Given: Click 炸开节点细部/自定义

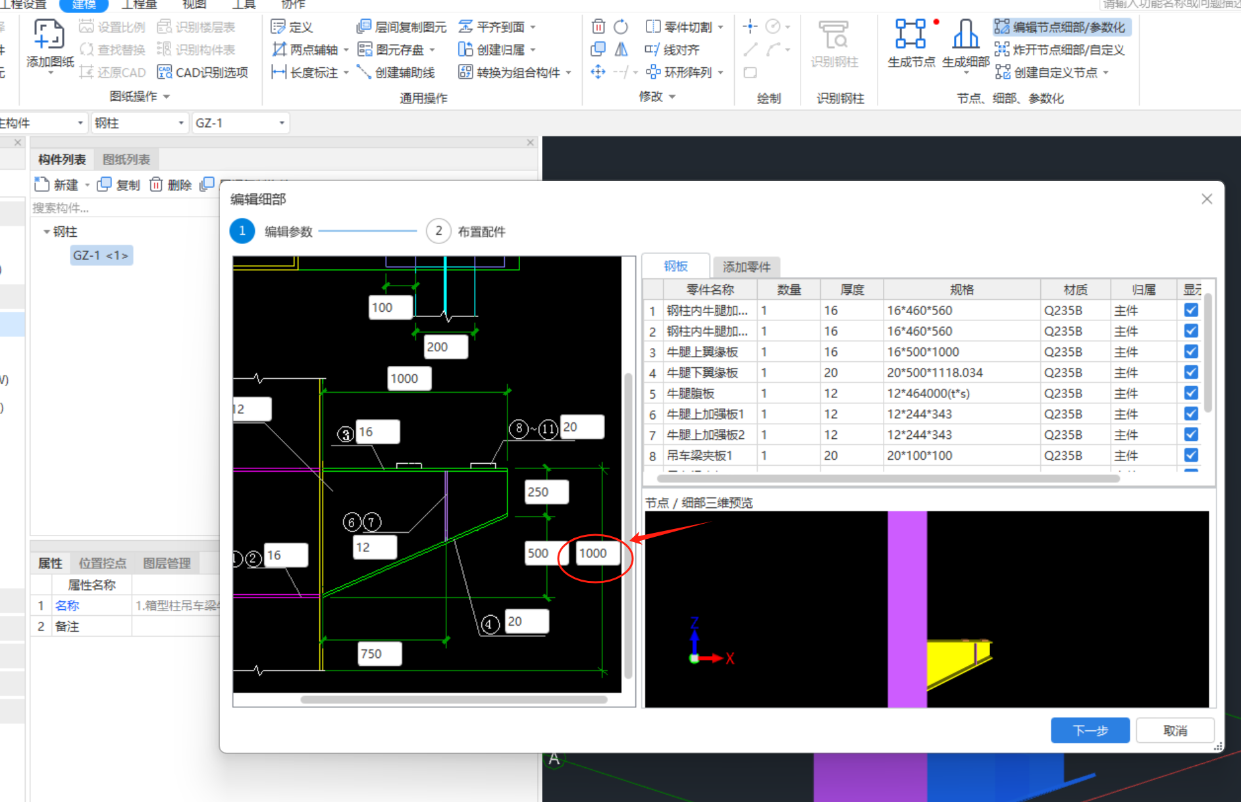Looking at the screenshot, I should (x=1060, y=50).
